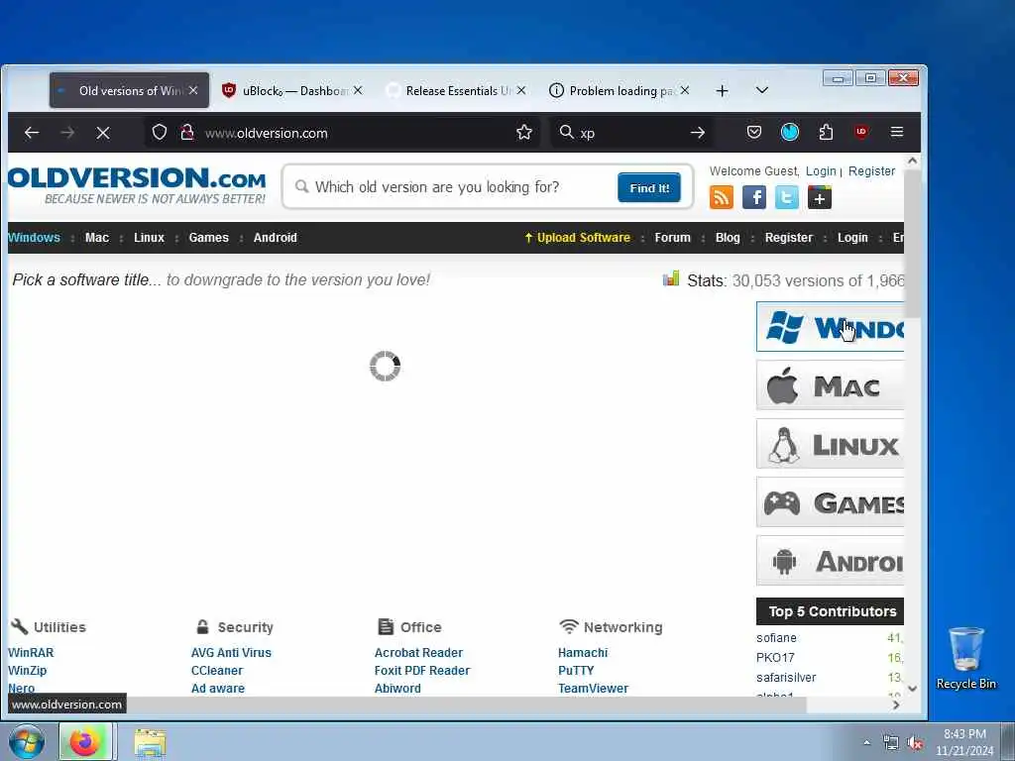Open the uBlock Origin toolbar icon
The height and width of the screenshot is (761, 1015).
point(861,132)
